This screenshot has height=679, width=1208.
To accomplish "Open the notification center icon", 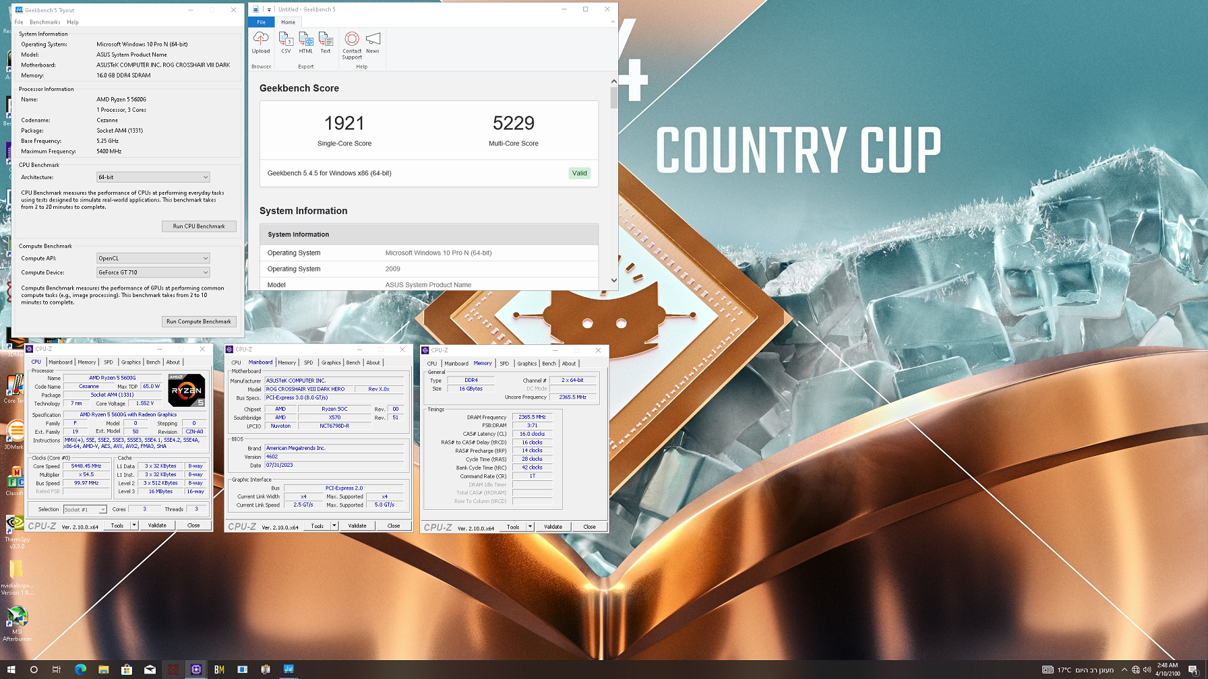I will 1193,670.
